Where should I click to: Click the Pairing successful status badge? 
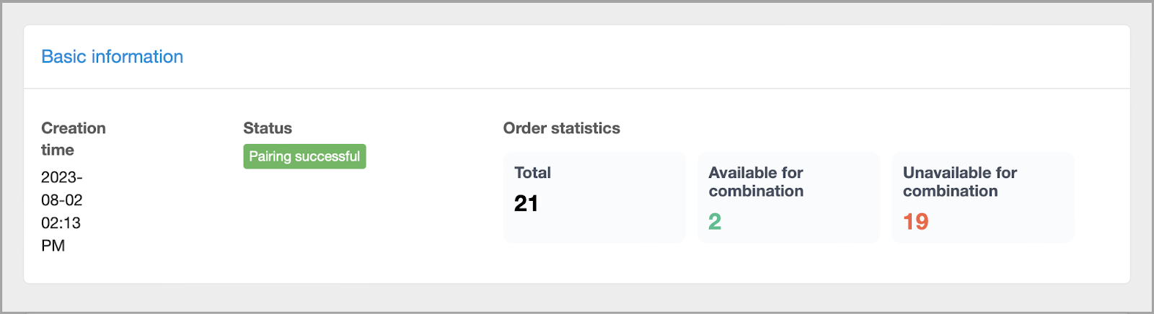(304, 156)
